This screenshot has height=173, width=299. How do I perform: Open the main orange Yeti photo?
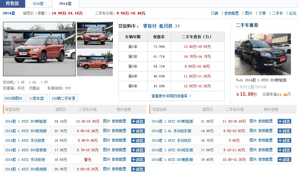click(x=39, y=49)
